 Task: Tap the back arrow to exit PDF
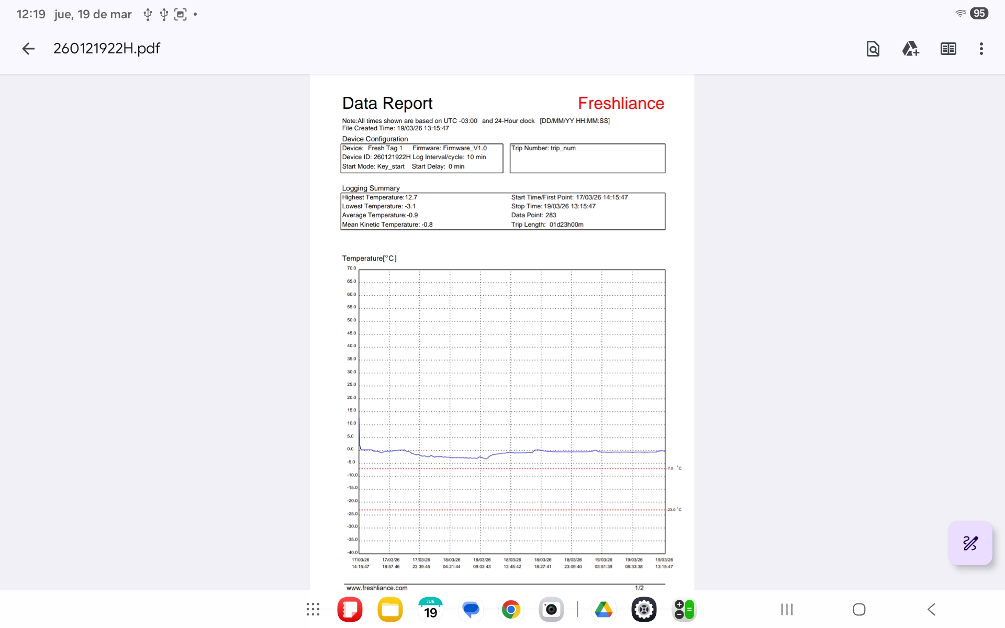point(28,49)
